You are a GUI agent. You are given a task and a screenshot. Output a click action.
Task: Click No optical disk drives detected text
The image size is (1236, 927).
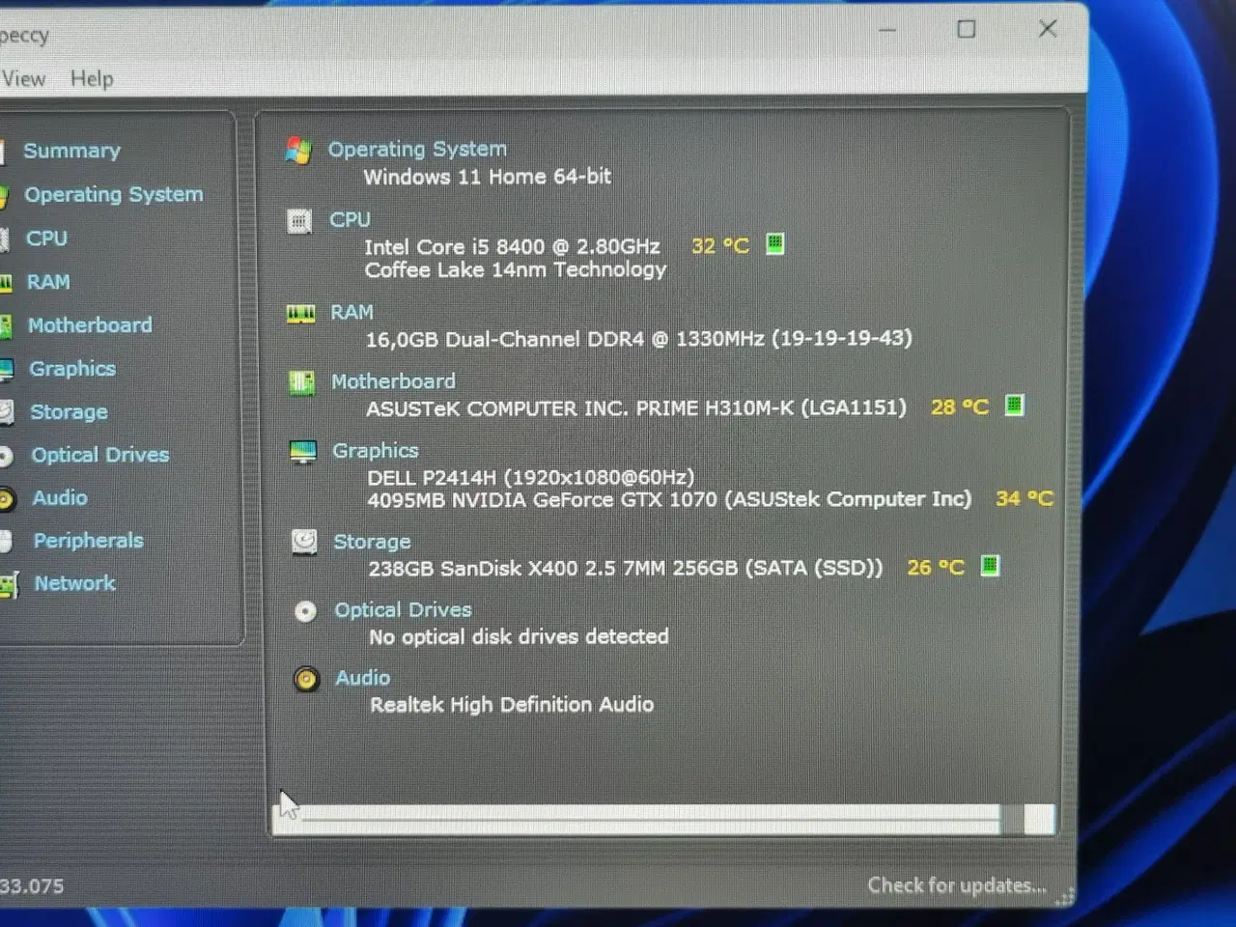point(519,636)
